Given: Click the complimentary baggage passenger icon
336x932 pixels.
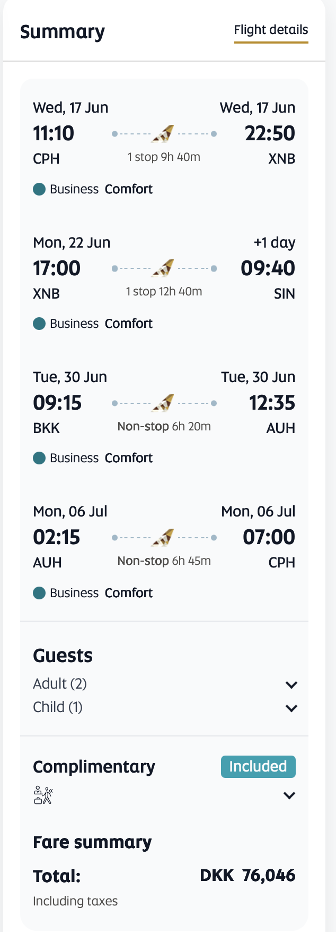Looking at the screenshot, I should tap(43, 795).
